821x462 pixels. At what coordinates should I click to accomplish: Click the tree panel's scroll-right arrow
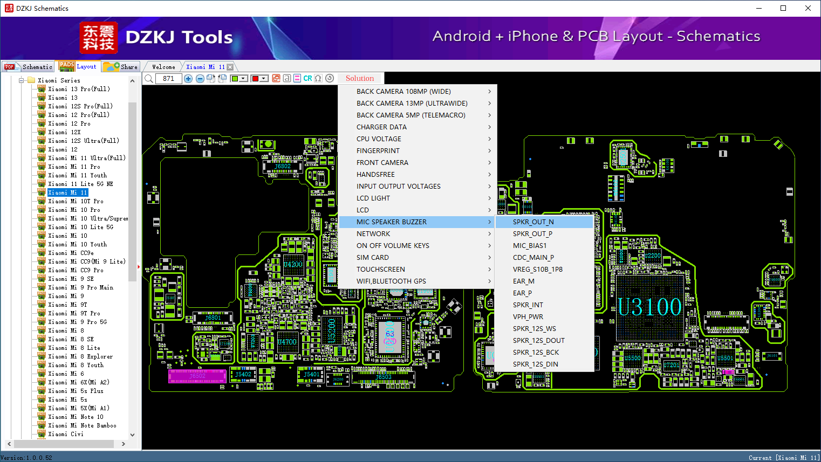[x=124, y=444]
